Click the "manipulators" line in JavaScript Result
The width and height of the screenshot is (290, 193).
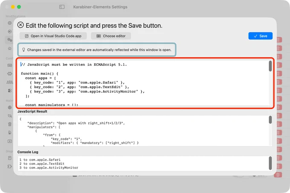(43, 127)
